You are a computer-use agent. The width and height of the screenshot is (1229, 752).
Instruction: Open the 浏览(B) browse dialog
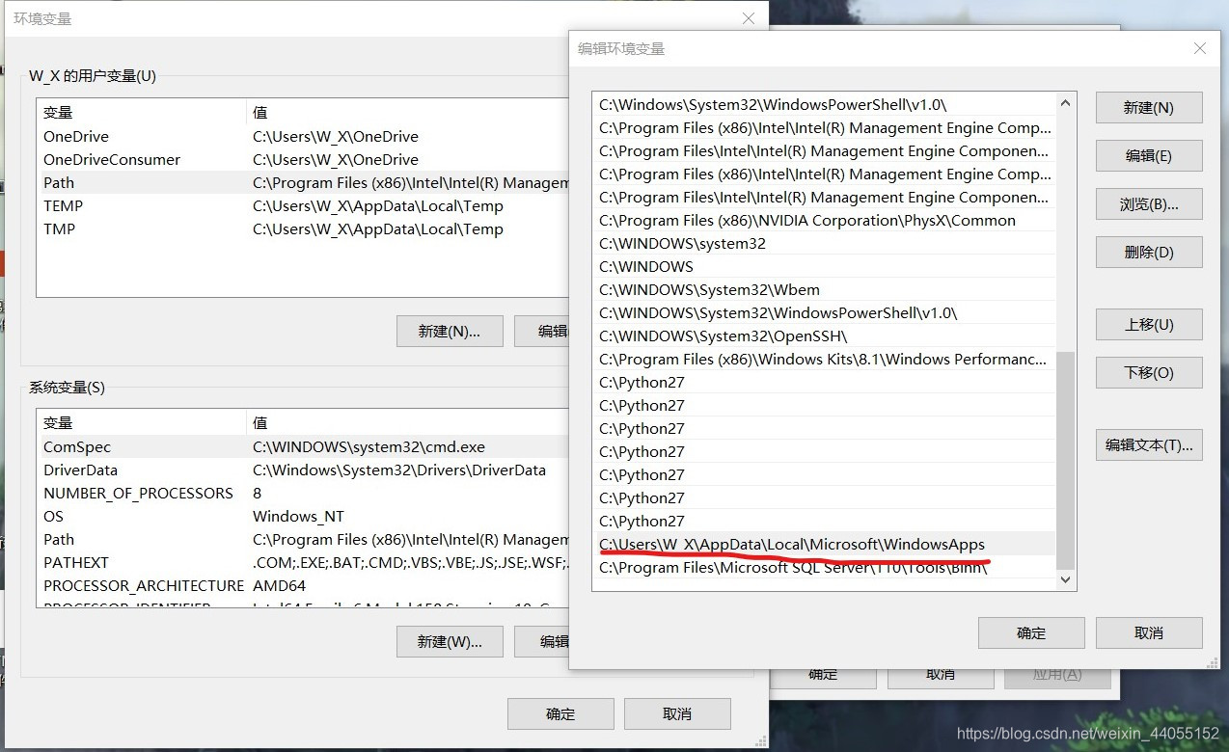point(1148,203)
